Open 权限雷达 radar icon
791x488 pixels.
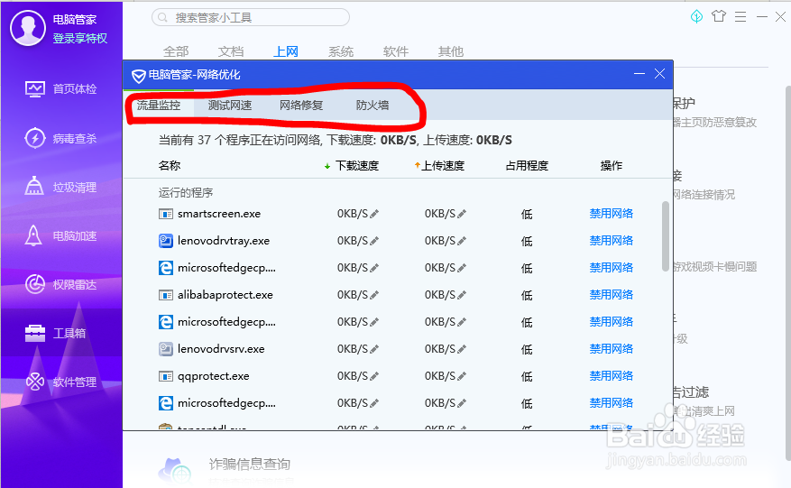click(35, 284)
